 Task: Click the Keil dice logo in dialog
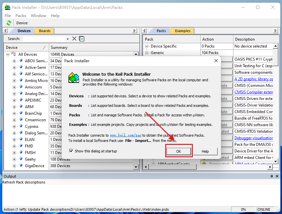click(74, 78)
